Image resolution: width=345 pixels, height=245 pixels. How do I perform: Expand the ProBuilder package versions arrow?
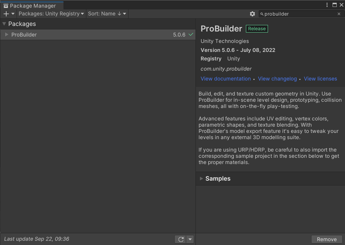pos(7,34)
